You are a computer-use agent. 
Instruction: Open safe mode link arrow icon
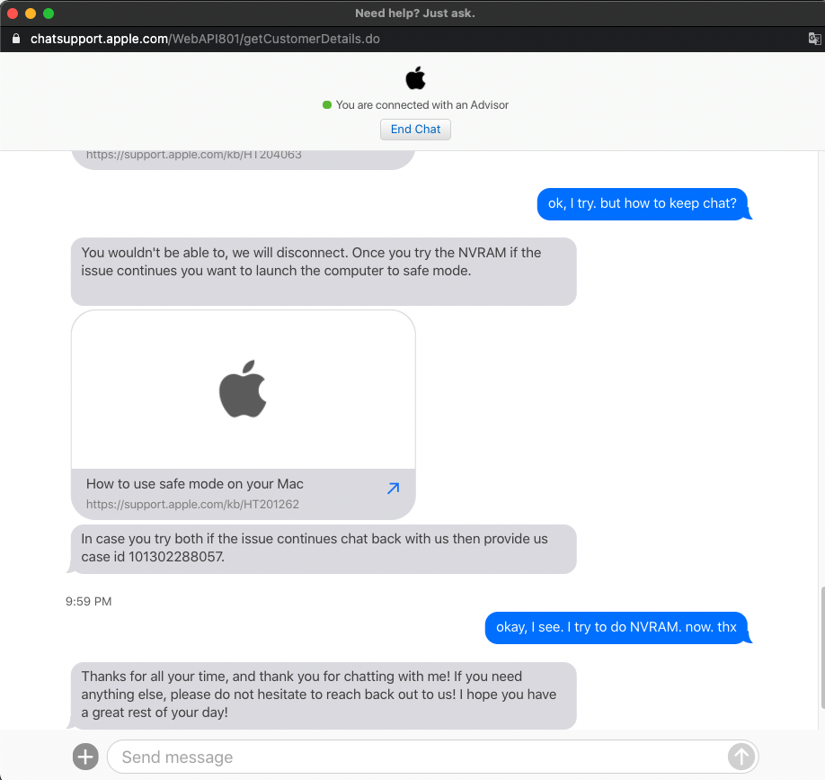click(393, 489)
